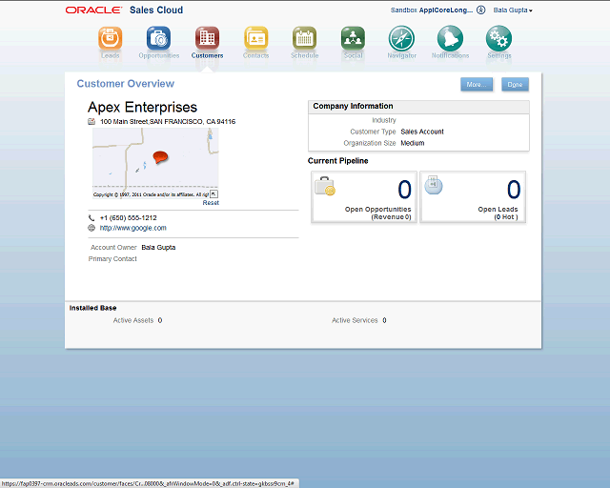Open the Leads icon
Screen dimensions: 610x488
[x=111, y=38]
